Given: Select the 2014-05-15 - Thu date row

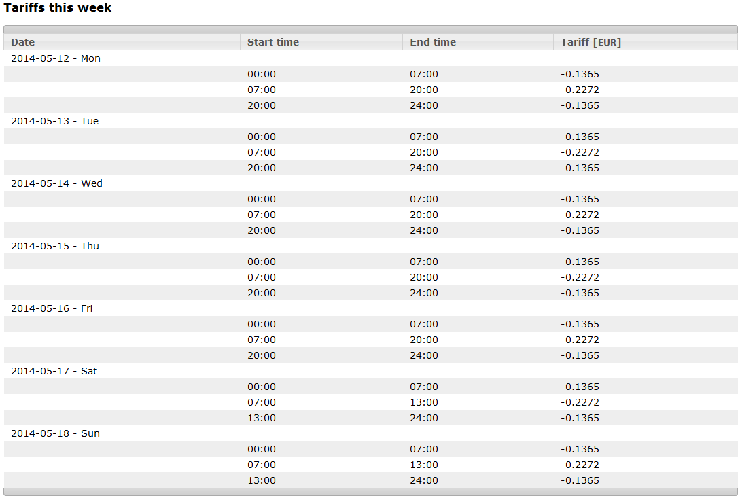Looking at the screenshot, I should 370,246.
